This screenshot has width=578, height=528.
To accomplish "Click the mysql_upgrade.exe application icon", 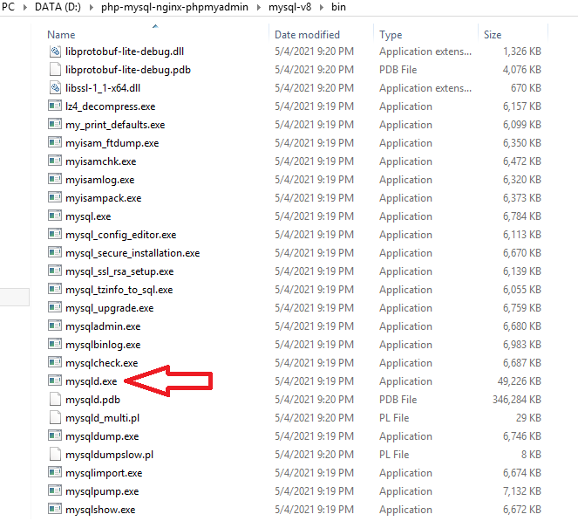I will [55, 308].
